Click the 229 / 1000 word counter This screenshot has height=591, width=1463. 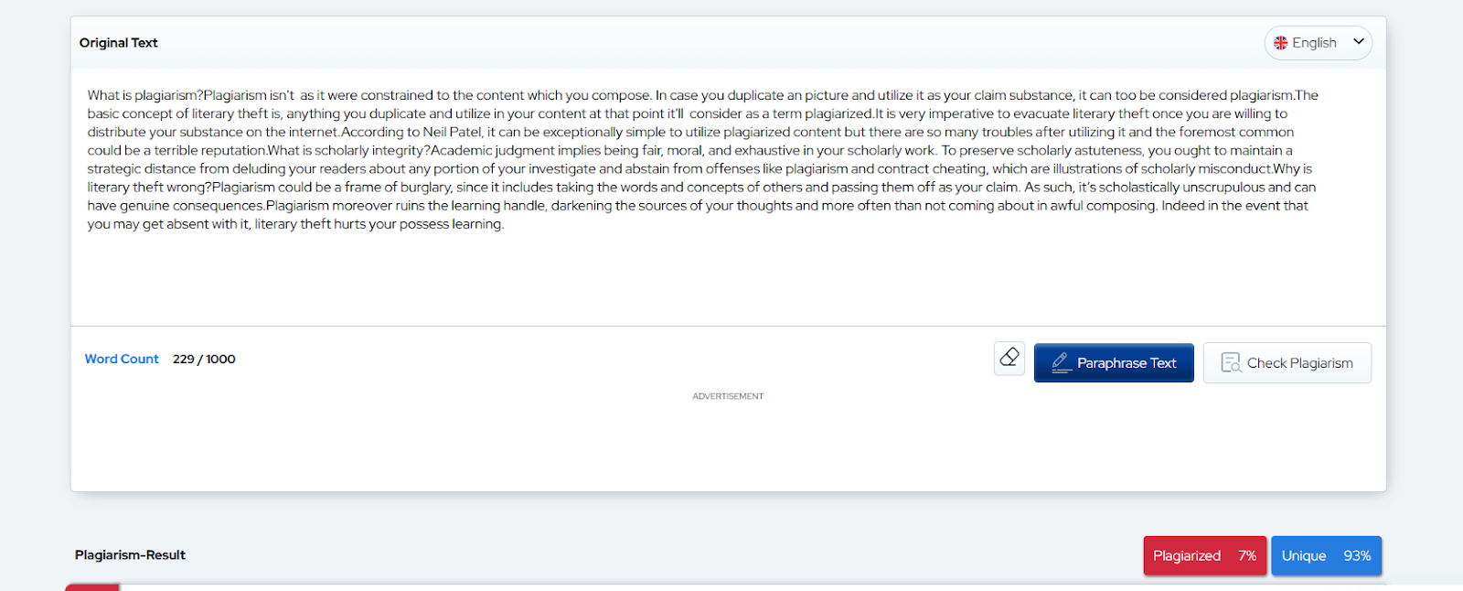(204, 359)
